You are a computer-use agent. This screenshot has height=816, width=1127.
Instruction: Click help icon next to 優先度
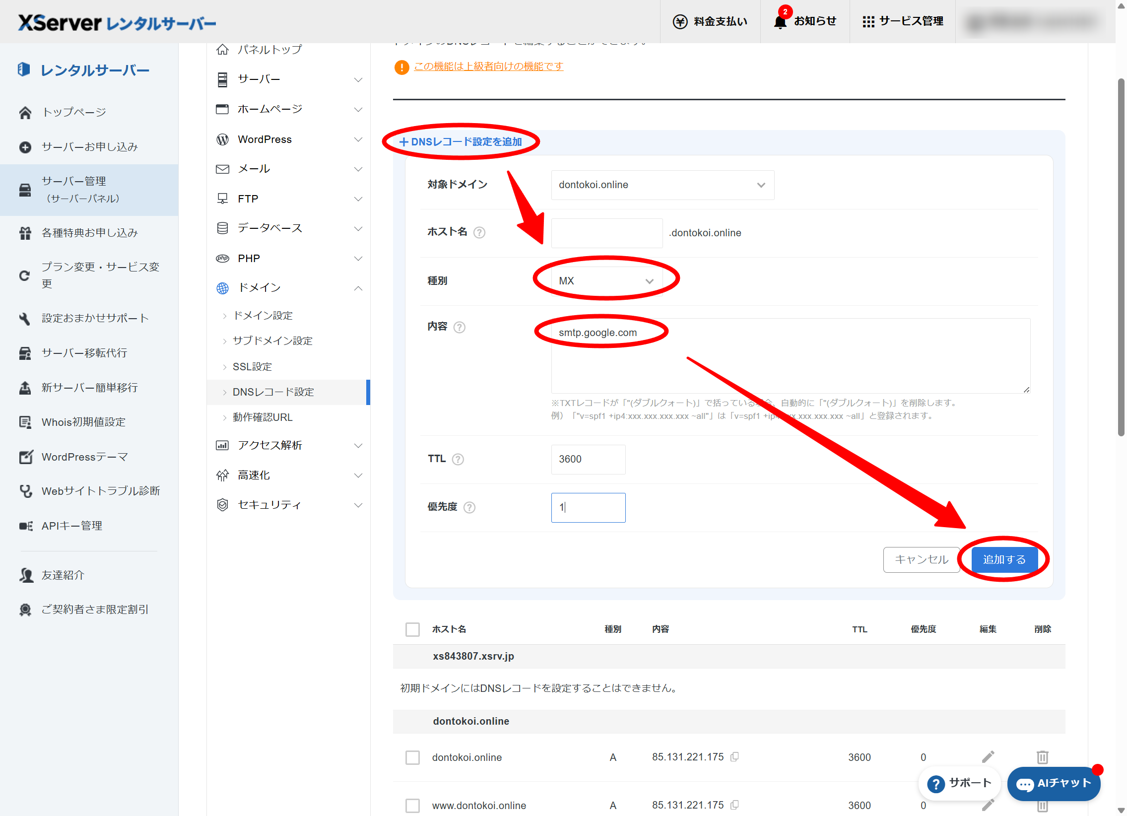(x=469, y=507)
